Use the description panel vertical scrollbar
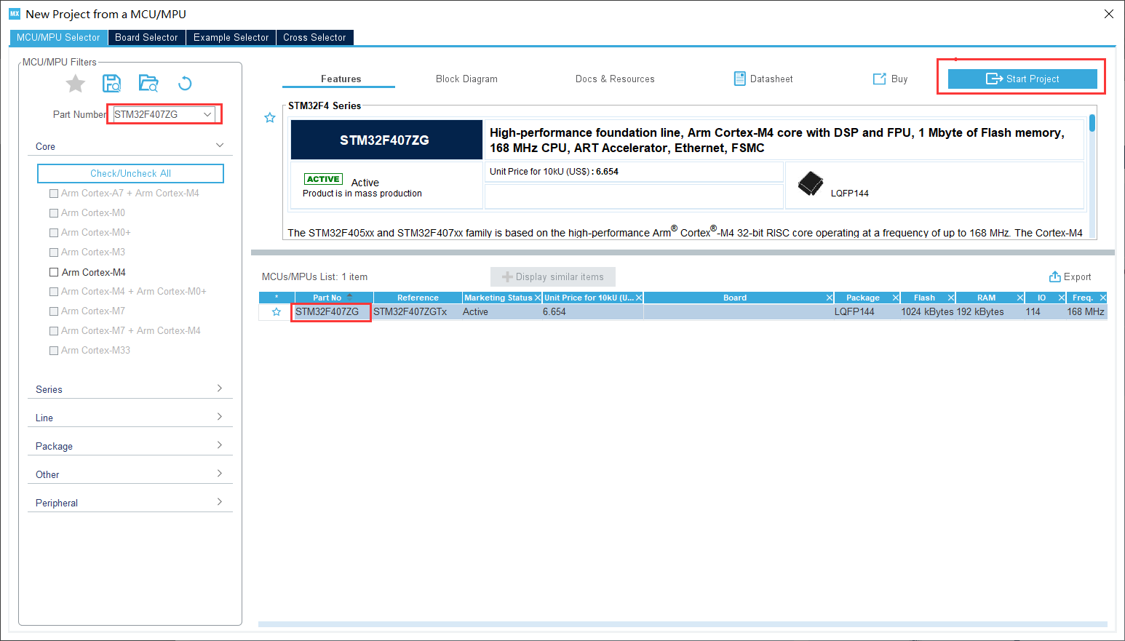This screenshot has height=641, width=1125. (1092, 122)
